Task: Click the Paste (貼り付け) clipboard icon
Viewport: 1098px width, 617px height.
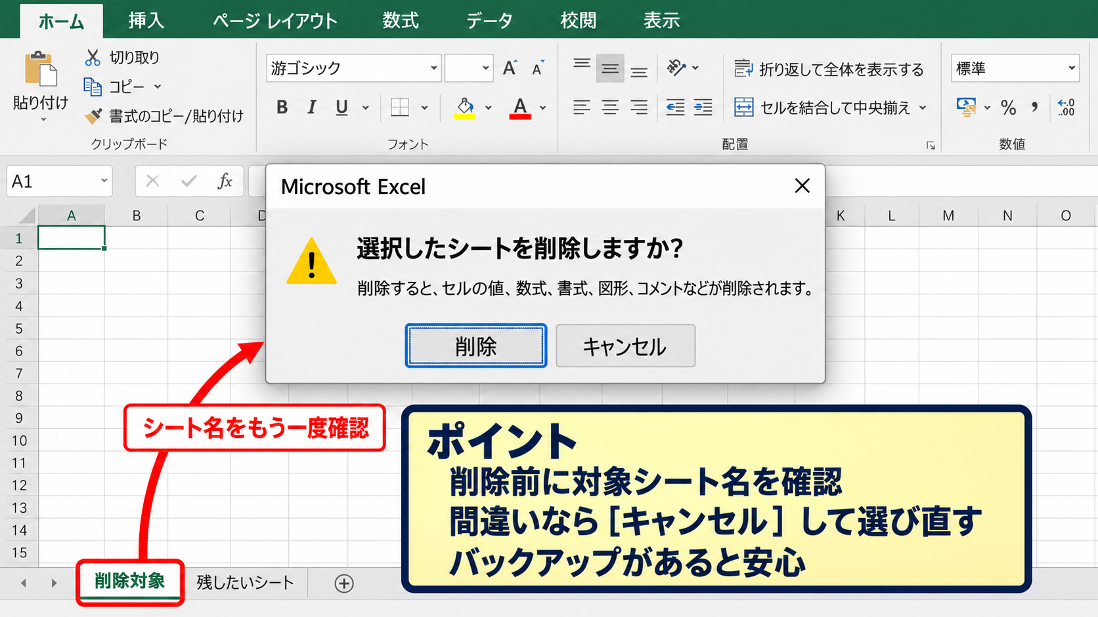Action: [x=41, y=69]
